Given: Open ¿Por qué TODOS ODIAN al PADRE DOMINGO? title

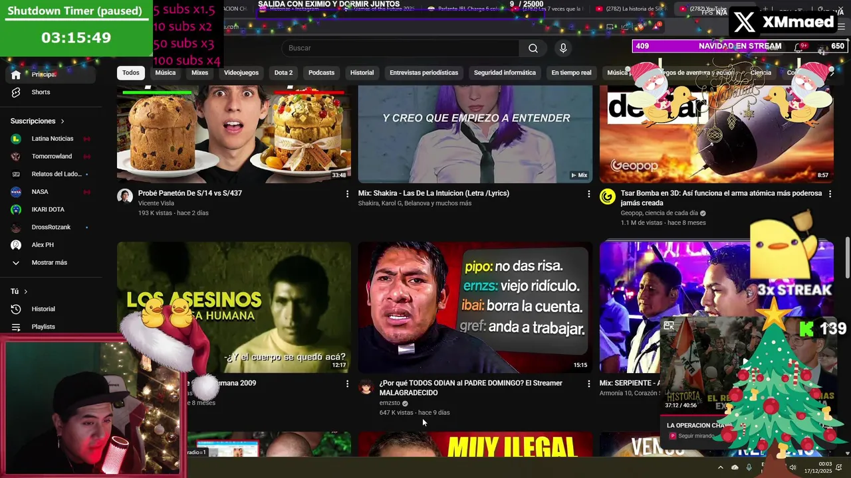Looking at the screenshot, I should (x=471, y=388).
